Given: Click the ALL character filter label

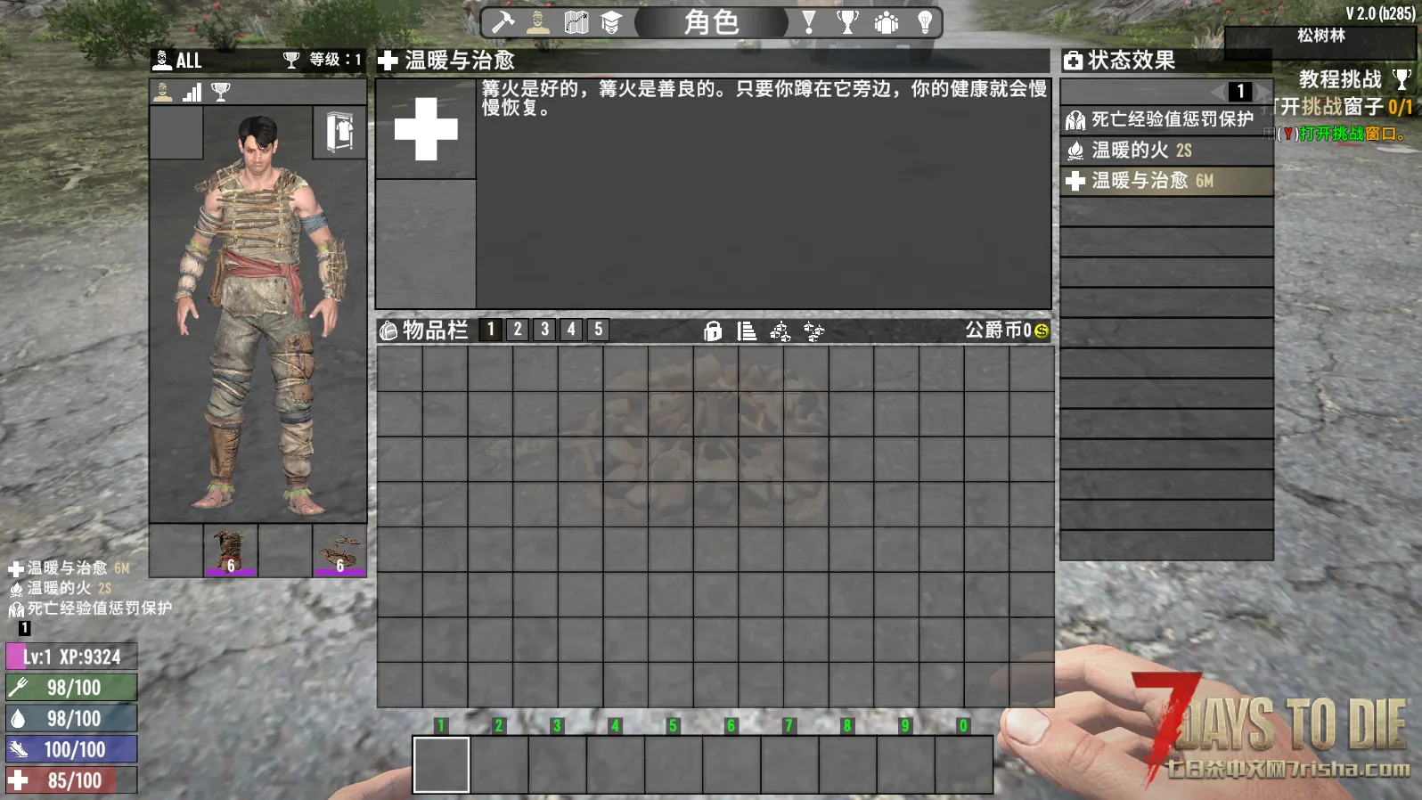Looking at the screenshot, I should (x=188, y=61).
